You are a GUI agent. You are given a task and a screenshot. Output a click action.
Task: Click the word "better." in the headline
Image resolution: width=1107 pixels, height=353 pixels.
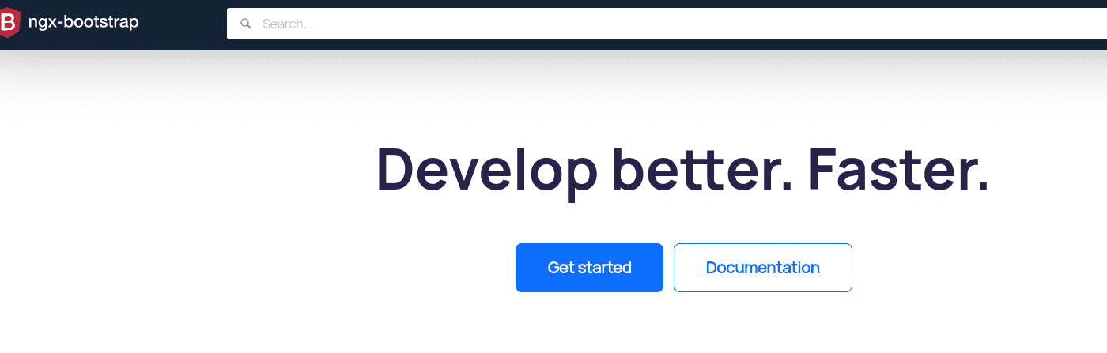[703, 168]
